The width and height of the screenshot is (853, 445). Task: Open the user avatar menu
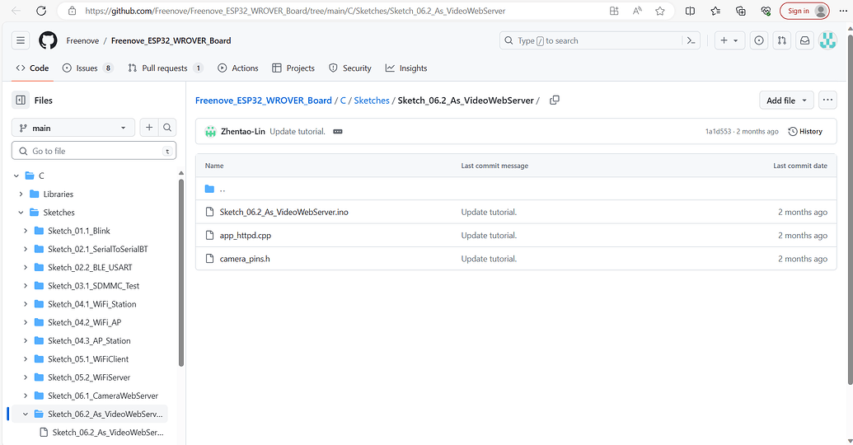(x=827, y=40)
